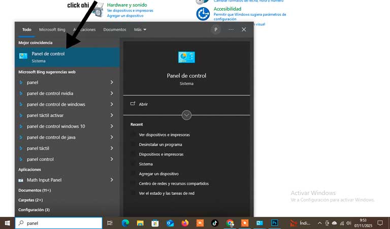Expand arrow for 'panel control' suggestion

click(x=112, y=159)
